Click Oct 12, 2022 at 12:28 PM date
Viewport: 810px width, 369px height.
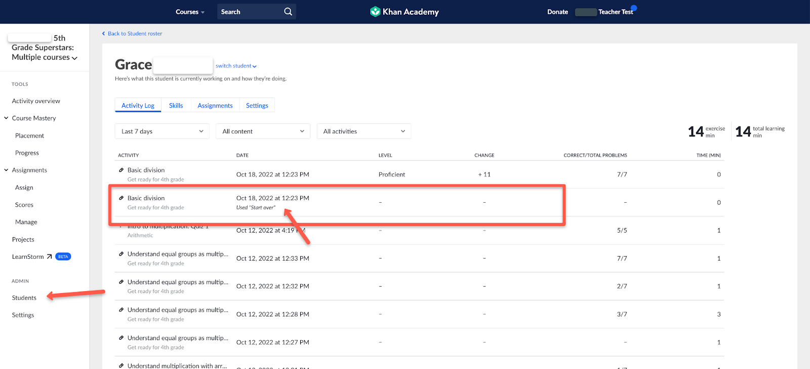tap(273, 314)
